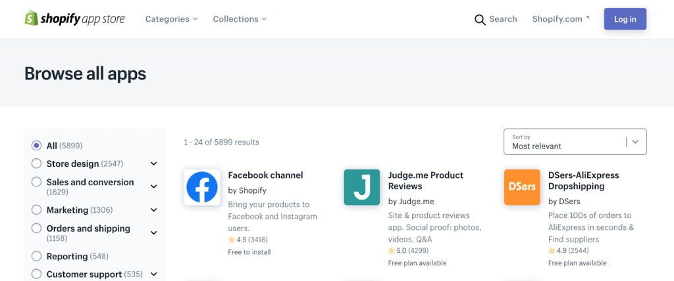Click the star rating for DSers

pos(568,250)
